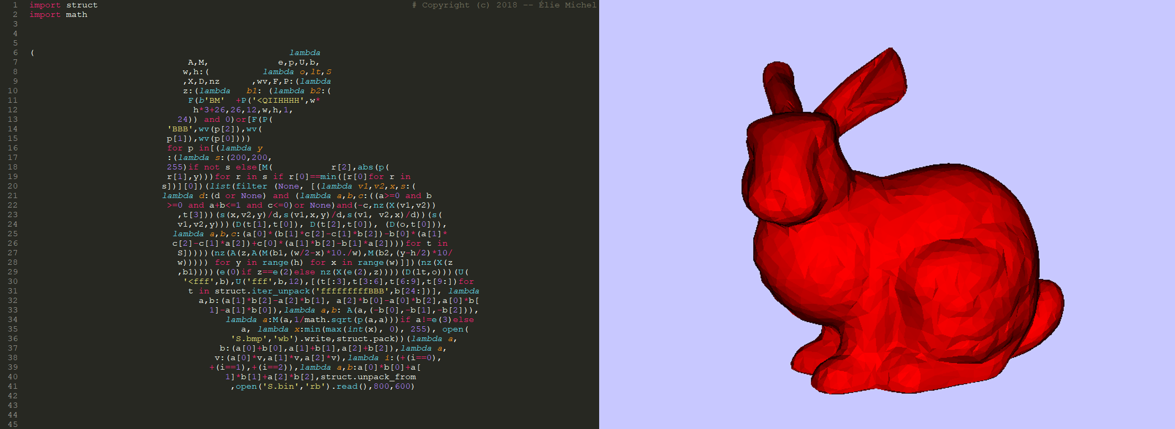This screenshot has width=1175, height=429.
Task: Click the '800,600' arguments on line 41
Action: click(392, 387)
